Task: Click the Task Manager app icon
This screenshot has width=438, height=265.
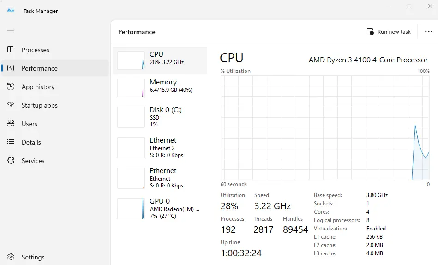Action: click(11, 10)
